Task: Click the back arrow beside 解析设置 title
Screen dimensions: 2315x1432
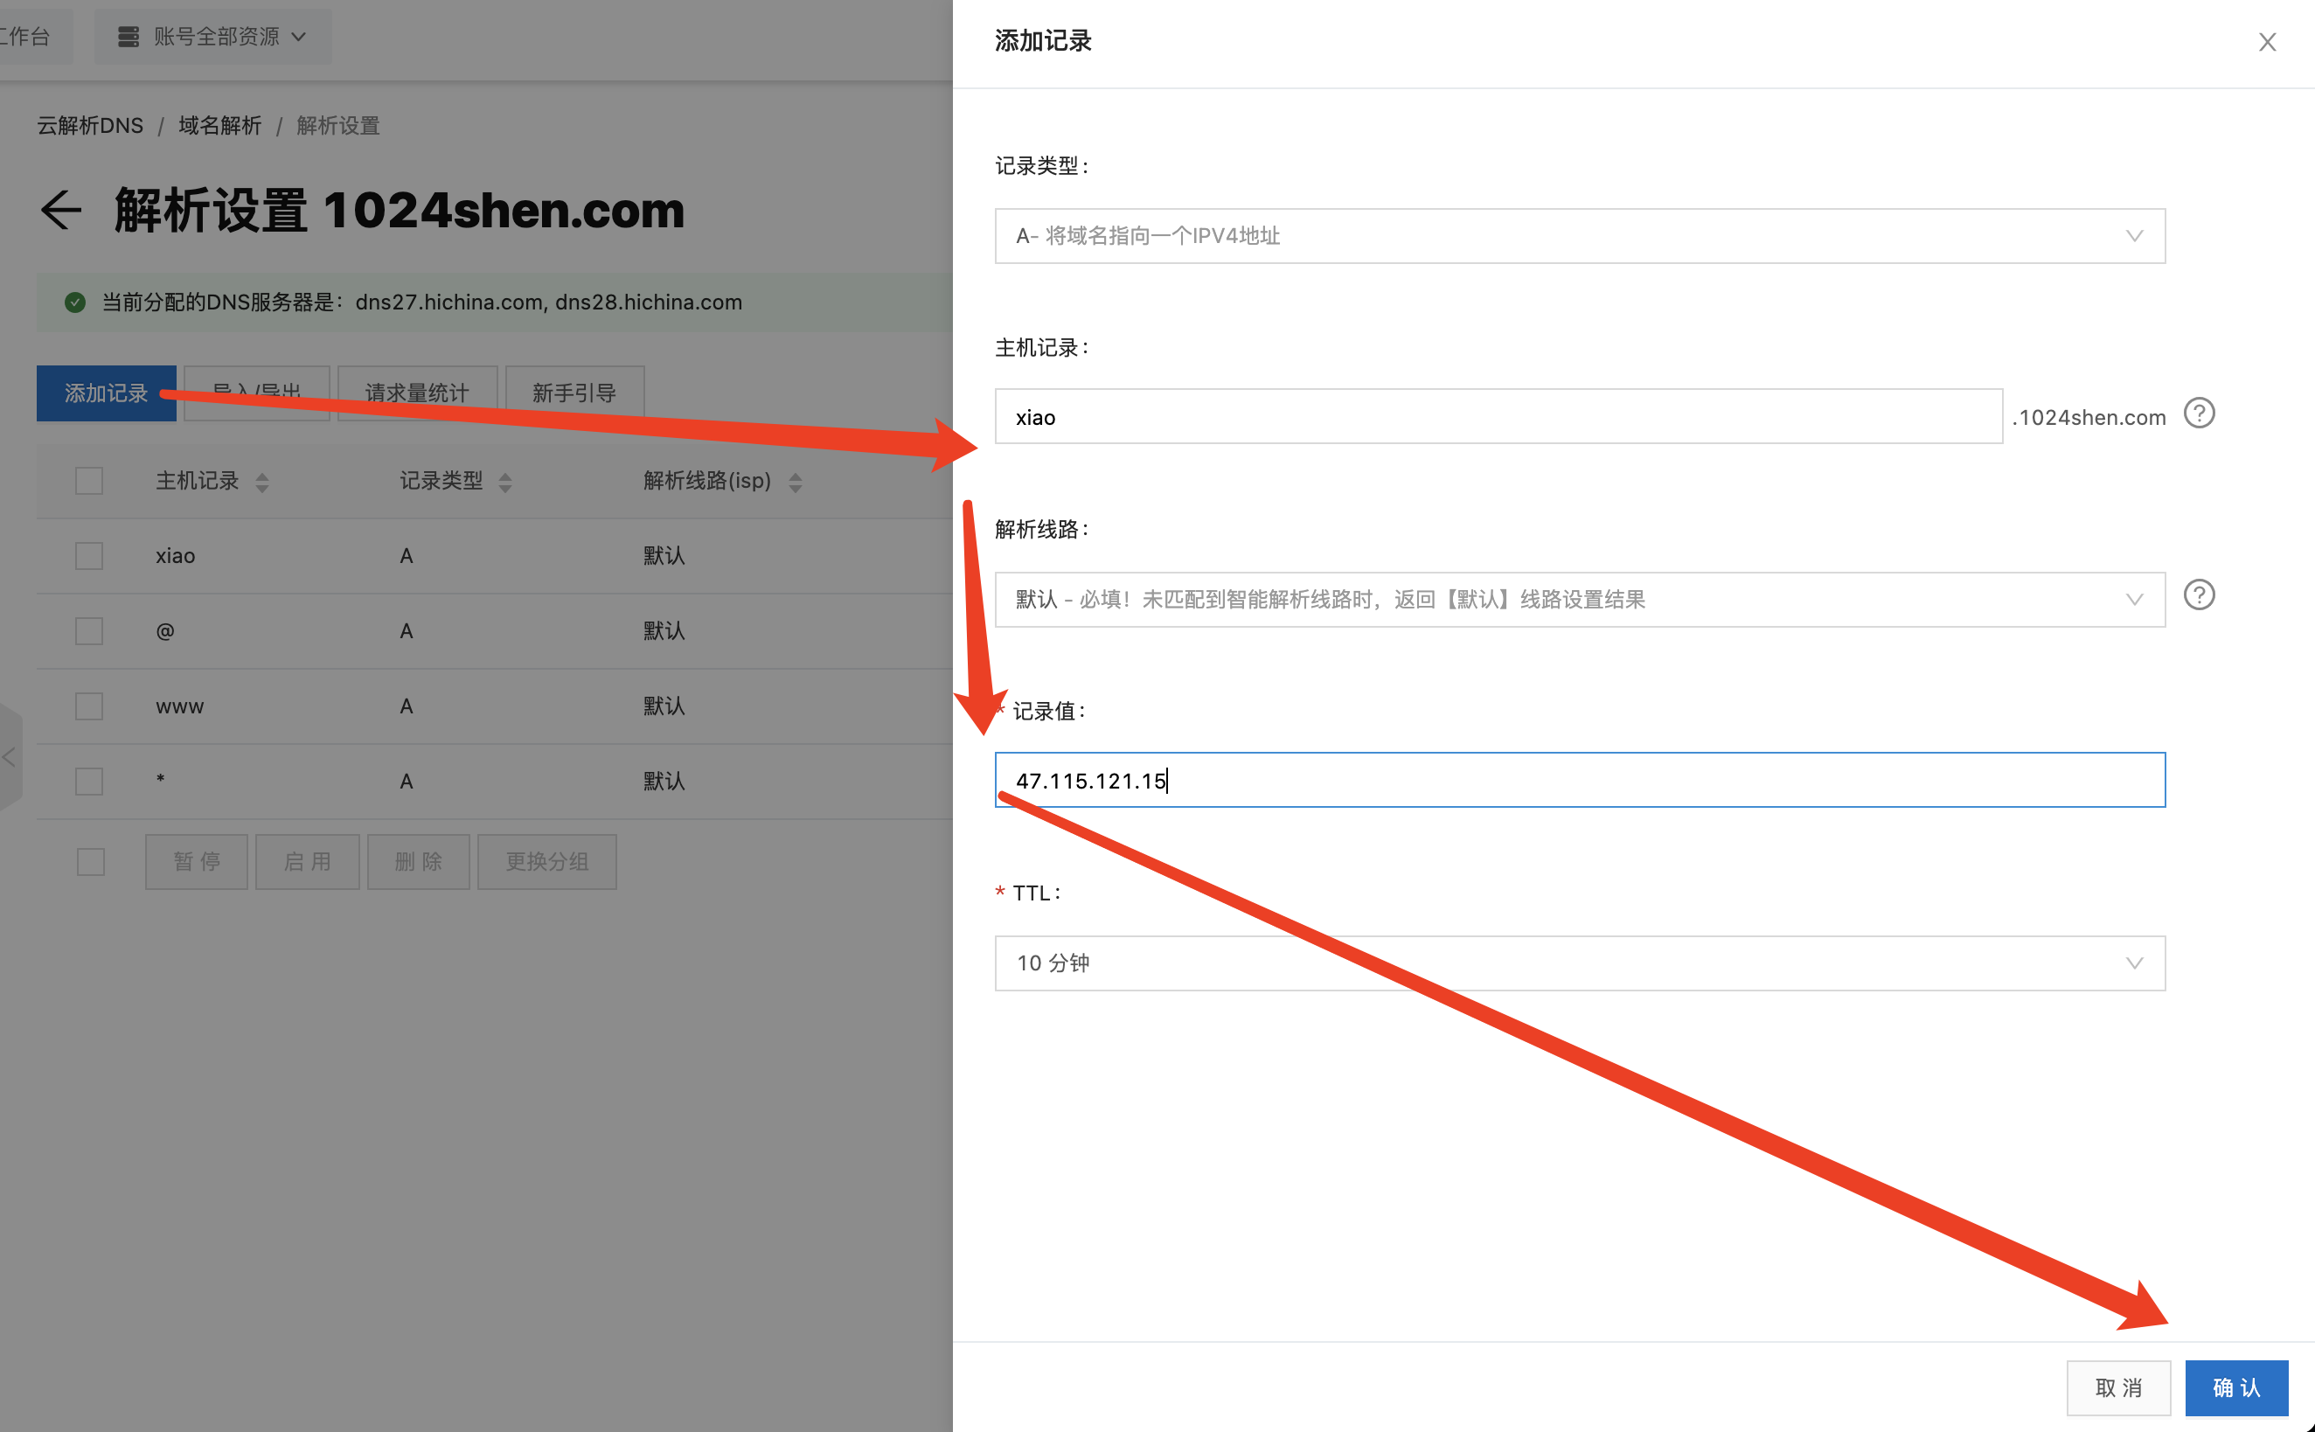Action: 61,209
